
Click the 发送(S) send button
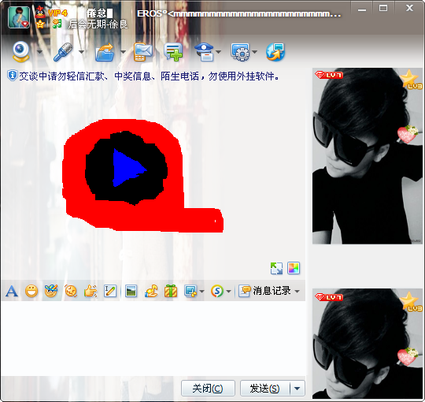[264, 389]
